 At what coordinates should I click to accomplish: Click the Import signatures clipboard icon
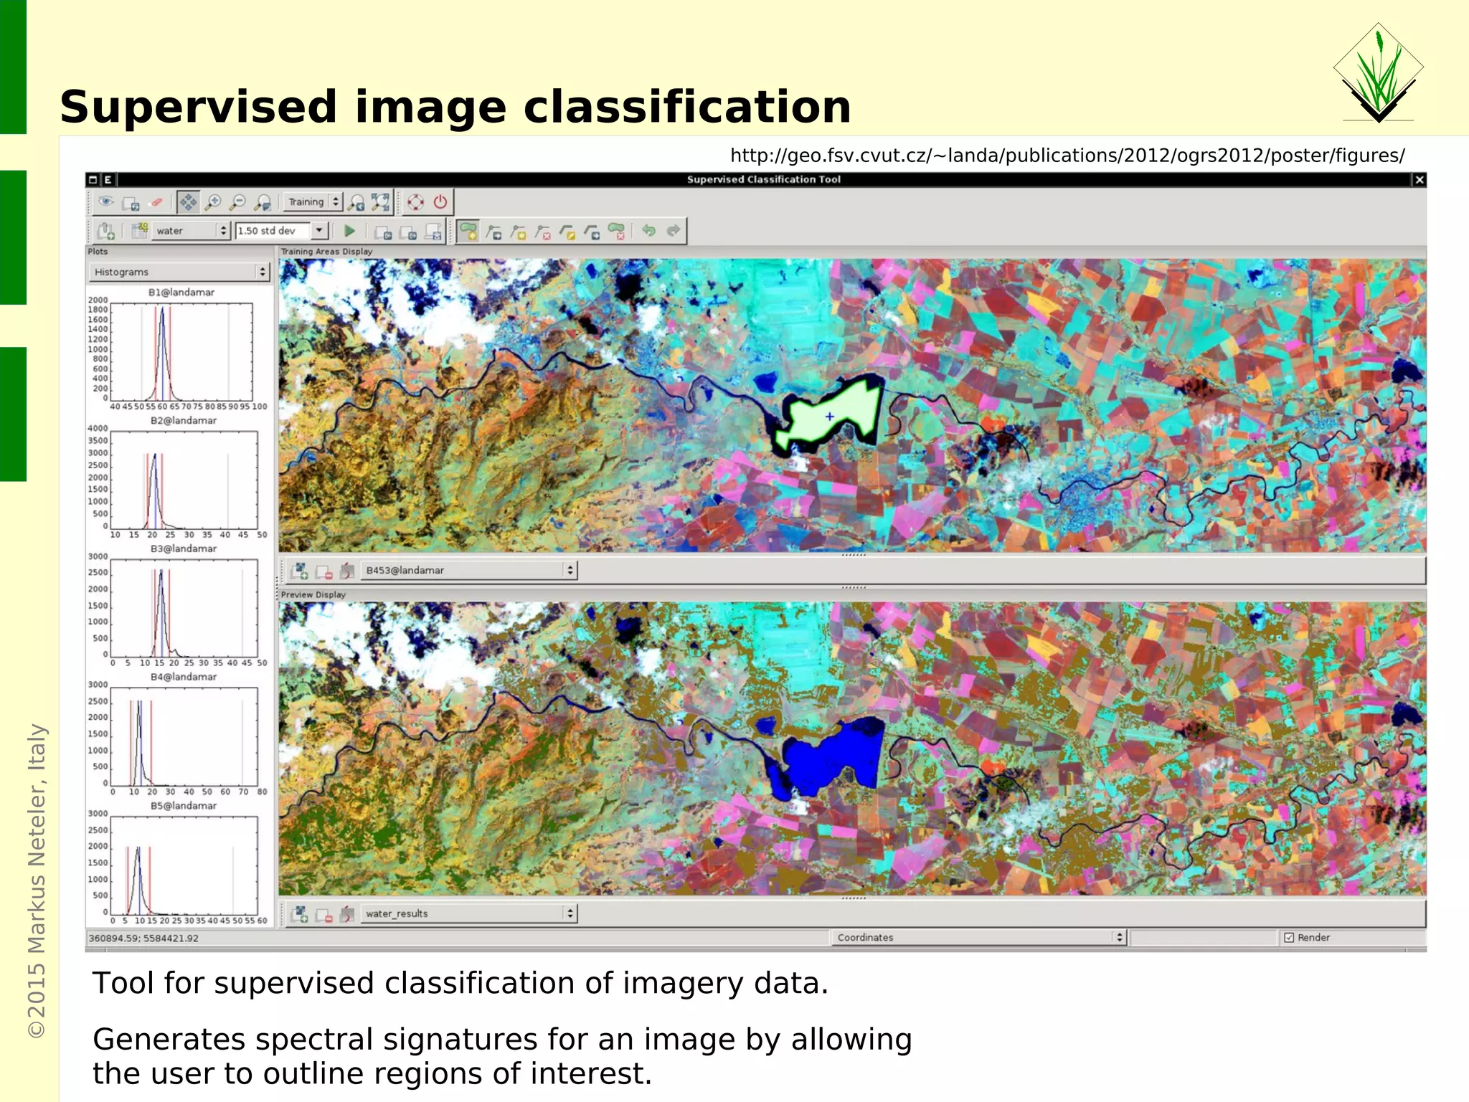click(x=106, y=231)
